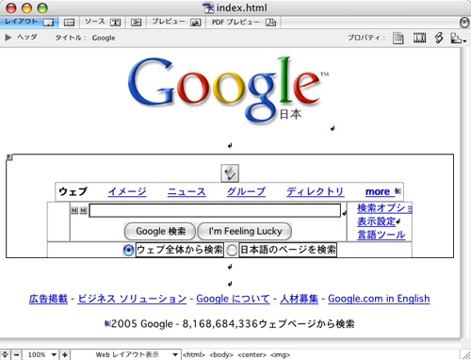Click the Google 検索 button

[x=160, y=231]
